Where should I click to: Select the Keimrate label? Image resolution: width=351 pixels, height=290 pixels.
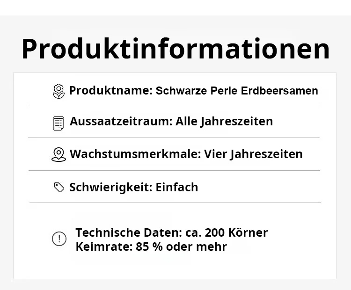click(x=102, y=246)
